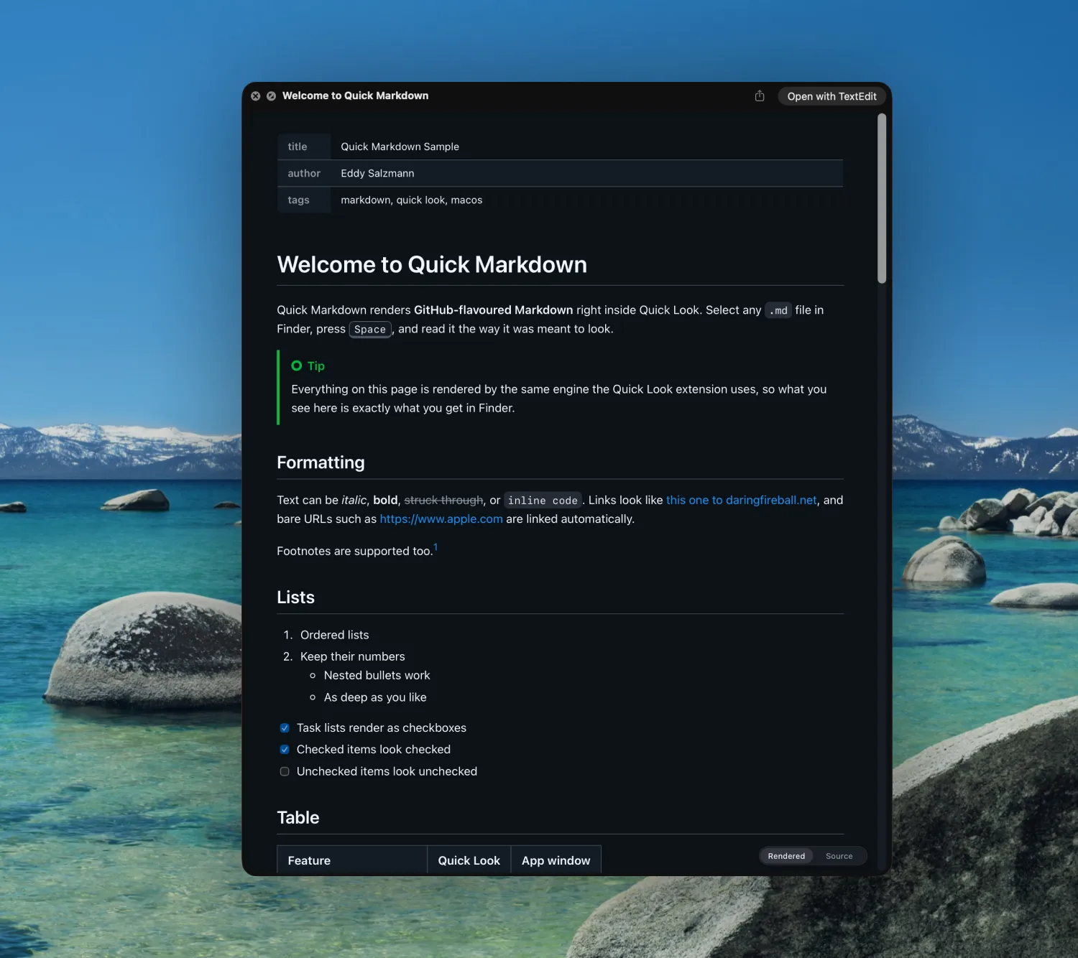Click the 'Eddy Salzmann' author value
The height and width of the screenshot is (958, 1078).
click(377, 173)
